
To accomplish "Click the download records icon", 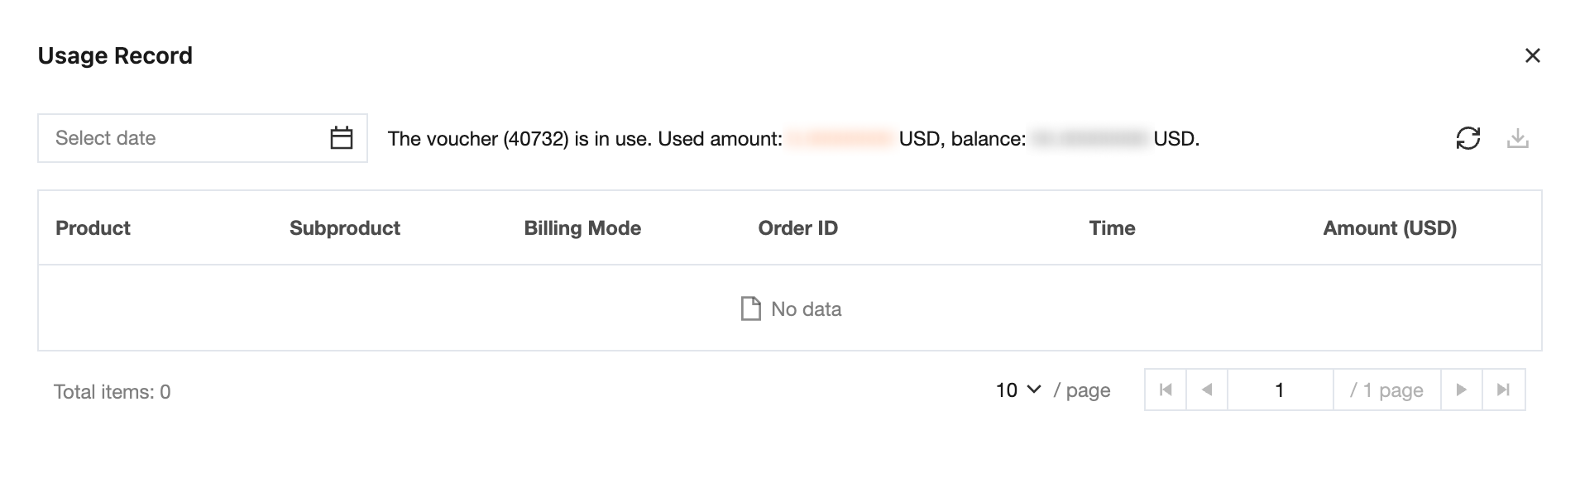I will coord(1517,138).
